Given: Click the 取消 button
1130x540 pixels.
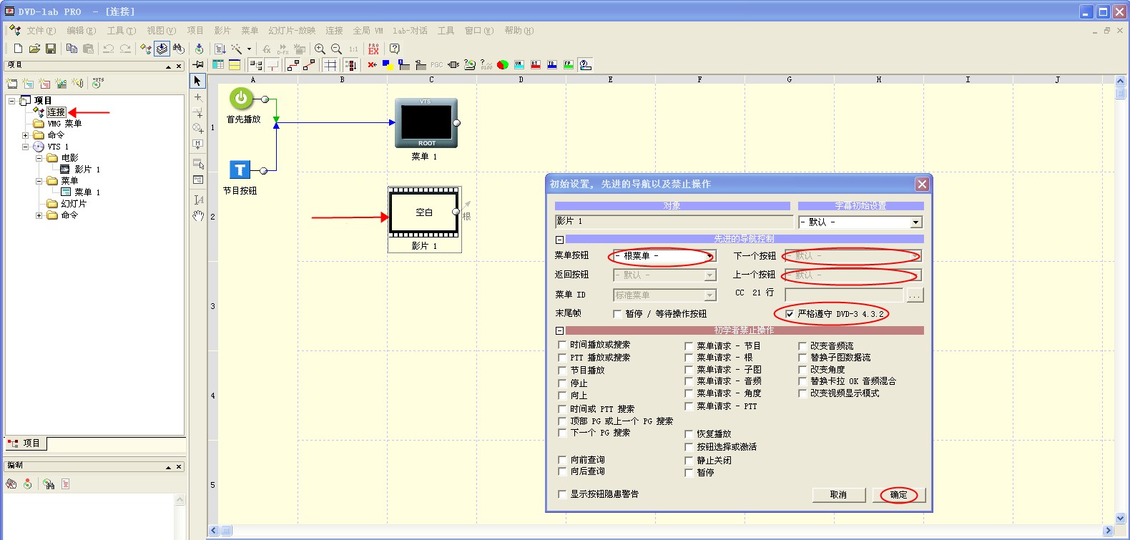Looking at the screenshot, I should pos(839,495).
